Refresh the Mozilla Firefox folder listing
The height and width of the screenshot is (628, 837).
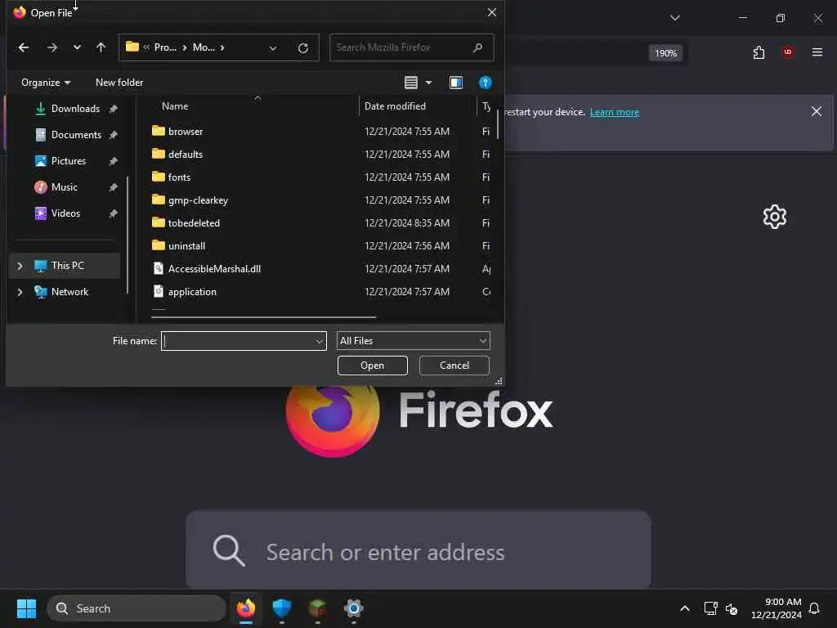coord(303,48)
